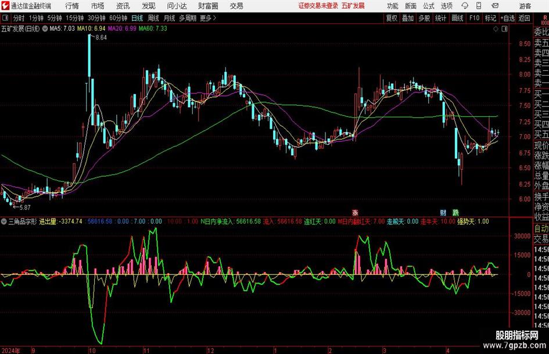Click the 进出量: -3374.74 indicator readout
549x354 pixels.
pos(60,221)
